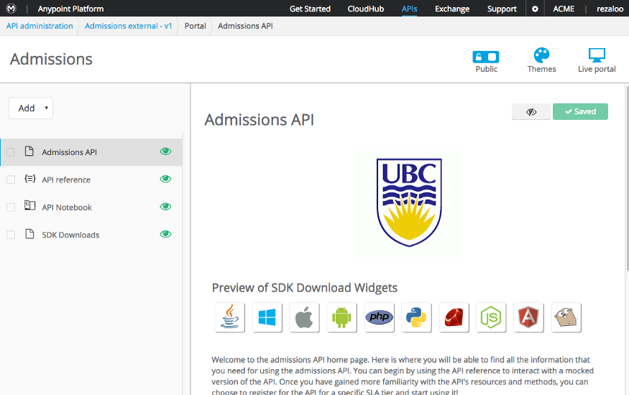This screenshot has width=629, height=395.
Task: Check the API Notebook checkbox
Action: [x=11, y=207]
